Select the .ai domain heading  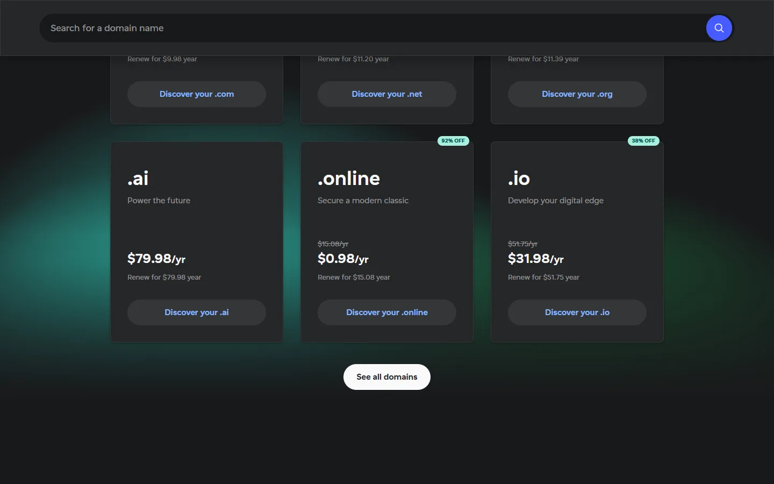(138, 179)
